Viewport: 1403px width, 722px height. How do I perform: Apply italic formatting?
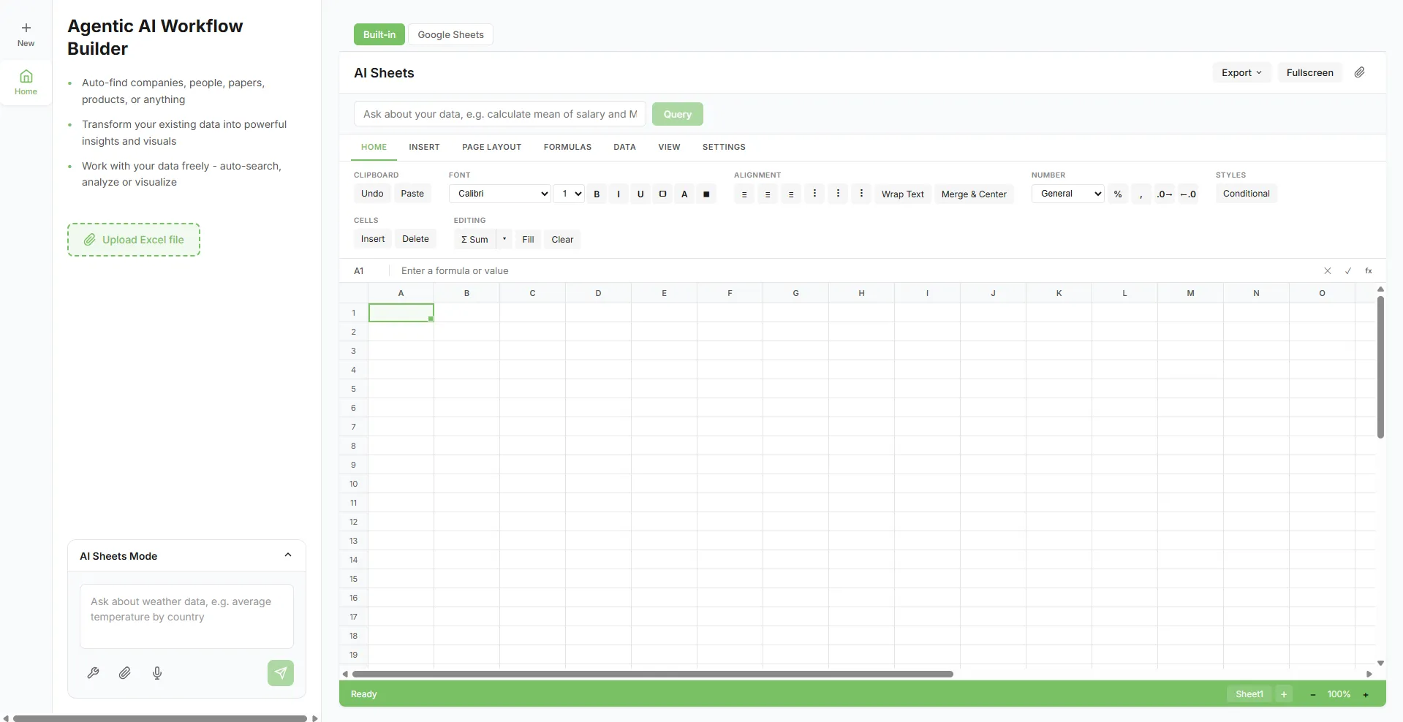[x=619, y=194]
